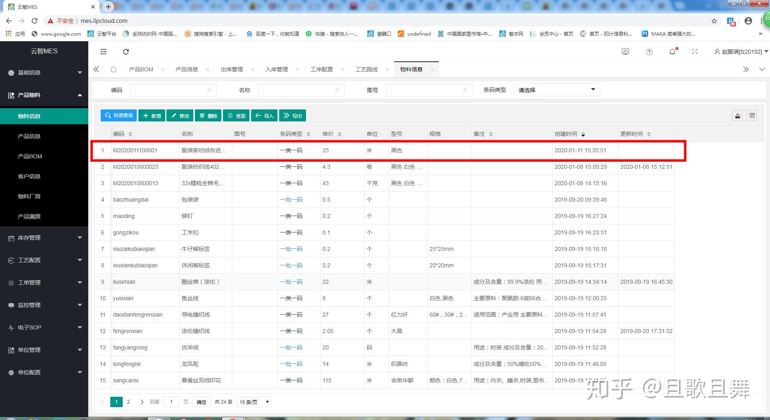Clear the 名称 search field
This screenshot has height=420, width=770.
pyautogui.click(x=337, y=90)
